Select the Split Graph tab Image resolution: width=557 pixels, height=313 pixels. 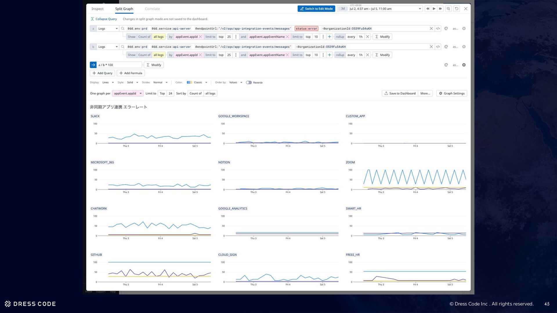pyautogui.click(x=124, y=9)
